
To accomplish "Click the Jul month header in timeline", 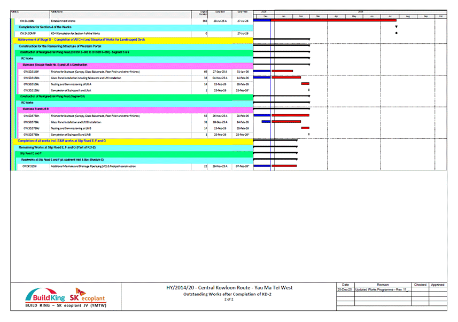I will [x=390, y=17].
